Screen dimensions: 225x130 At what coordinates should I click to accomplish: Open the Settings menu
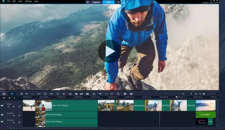(x=28, y=1)
